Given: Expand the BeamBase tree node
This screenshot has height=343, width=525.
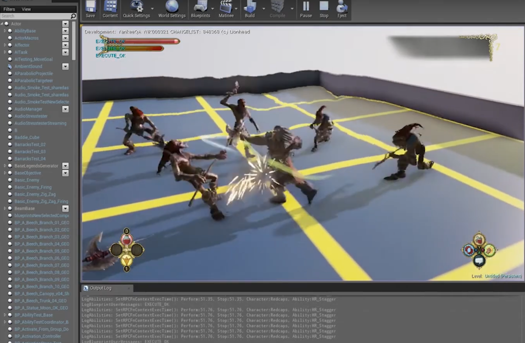Looking at the screenshot, I should tap(5, 208).
